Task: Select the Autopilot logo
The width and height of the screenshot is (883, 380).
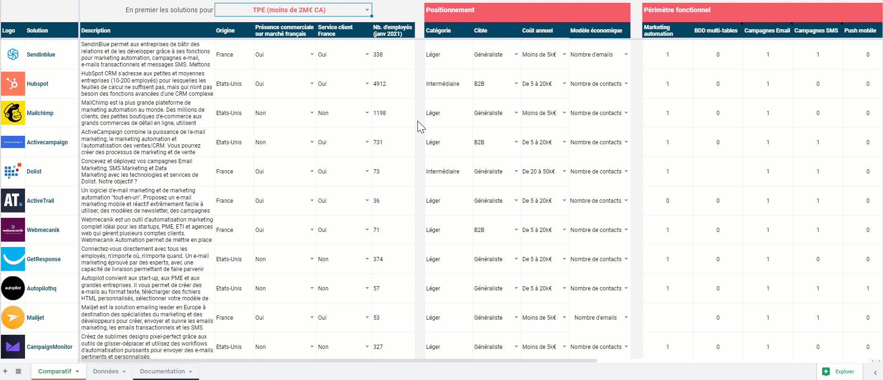Action: pos(13,289)
